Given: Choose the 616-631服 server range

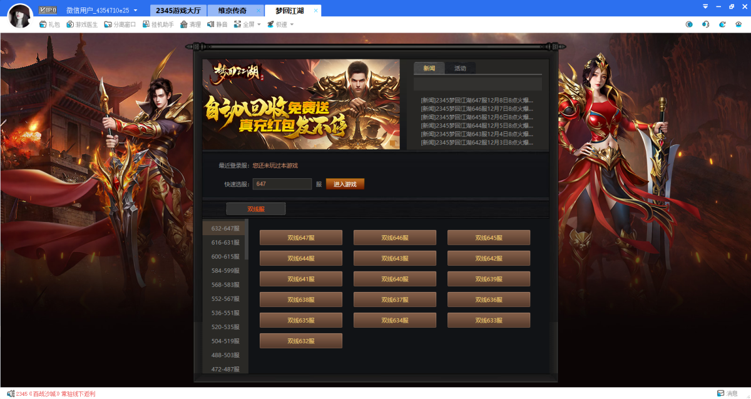Looking at the screenshot, I should tap(225, 243).
